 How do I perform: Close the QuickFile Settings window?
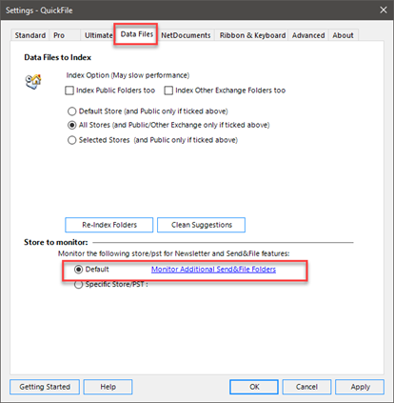click(384, 10)
